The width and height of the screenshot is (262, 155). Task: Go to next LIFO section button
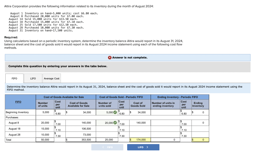(x=143, y=147)
